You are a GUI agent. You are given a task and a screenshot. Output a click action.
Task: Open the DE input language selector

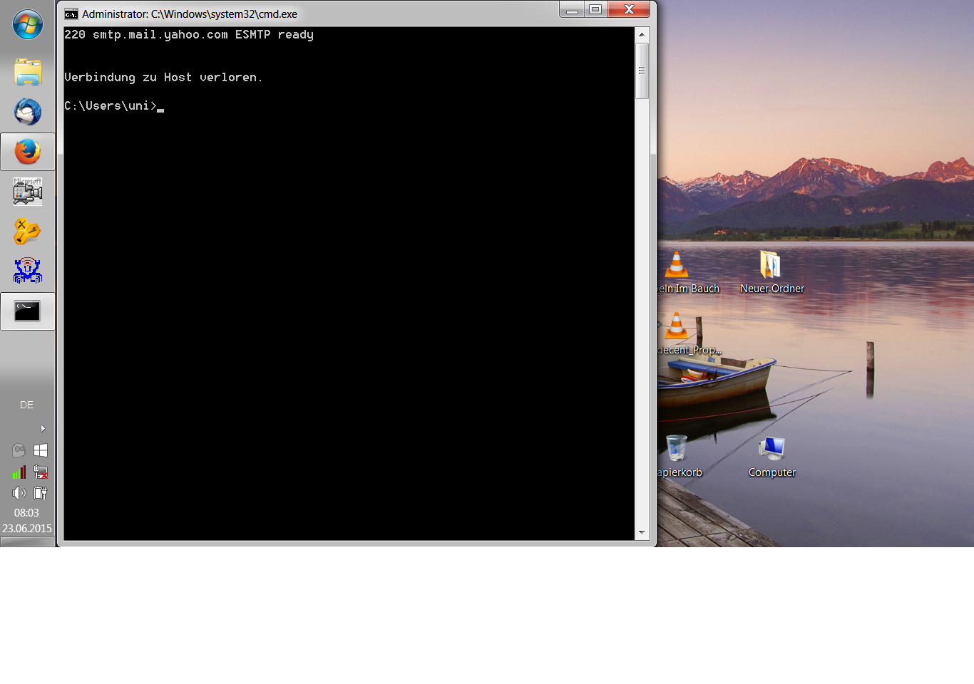tap(27, 405)
